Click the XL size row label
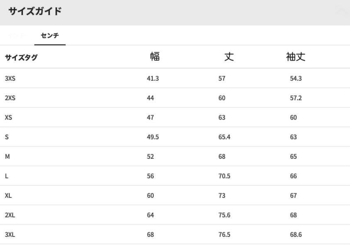350x250 pixels. tap(8, 196)
